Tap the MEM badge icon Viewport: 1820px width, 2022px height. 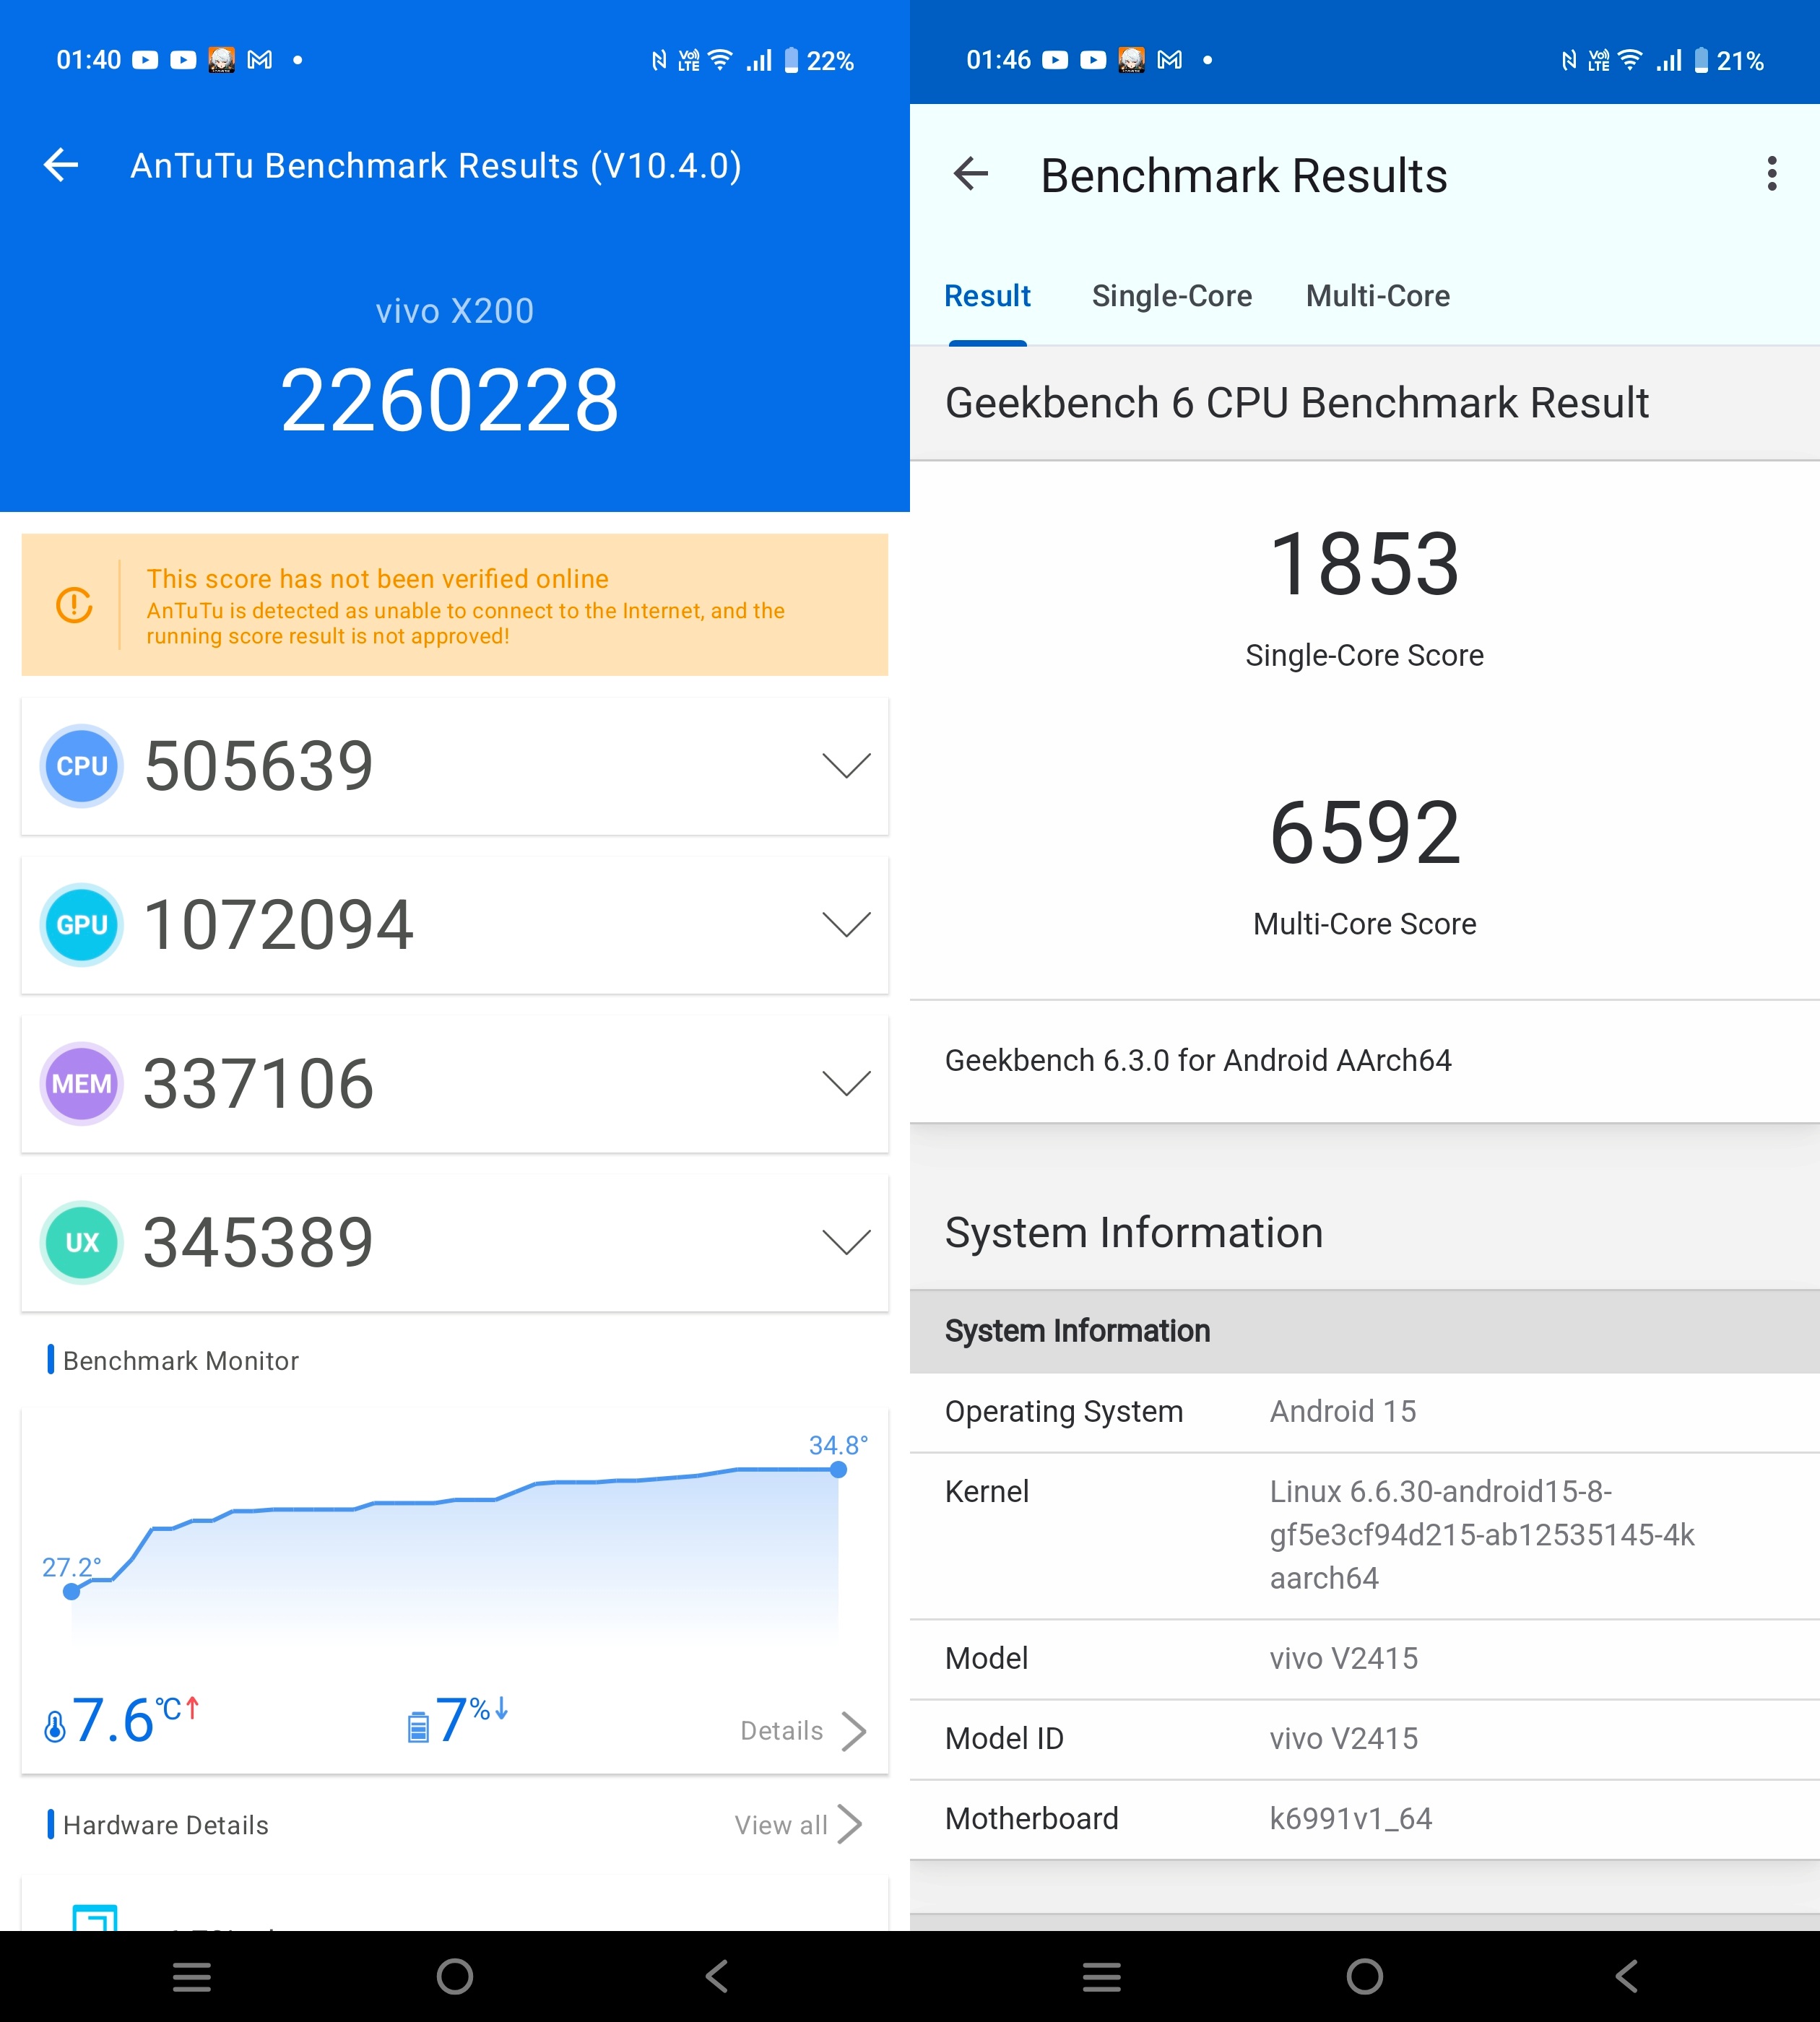(82, 1084)
